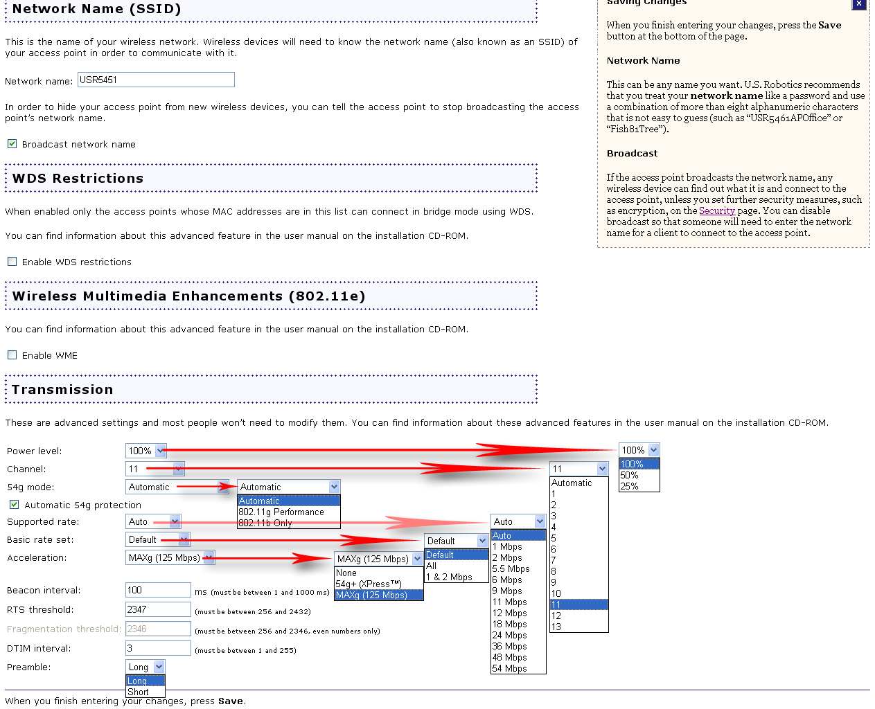Select channel 9 in the channel list
Image resolution: width=875 pixels, height=709 pixels.
click(x=579, y=582)
